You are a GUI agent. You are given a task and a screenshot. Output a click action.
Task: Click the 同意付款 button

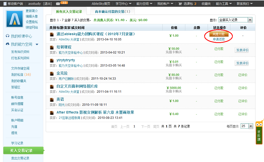pyautogui.click(x=218, y=34)
